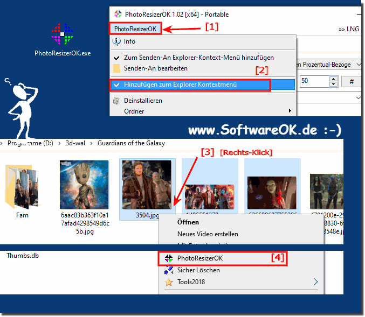Select the 3504.jpg thumbnail
This screenshot has width=365, height=317.
pyautogui.click(x=147, y=184)
